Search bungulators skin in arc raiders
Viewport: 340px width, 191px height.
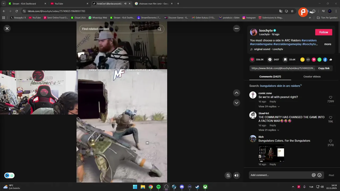[280, 86]
